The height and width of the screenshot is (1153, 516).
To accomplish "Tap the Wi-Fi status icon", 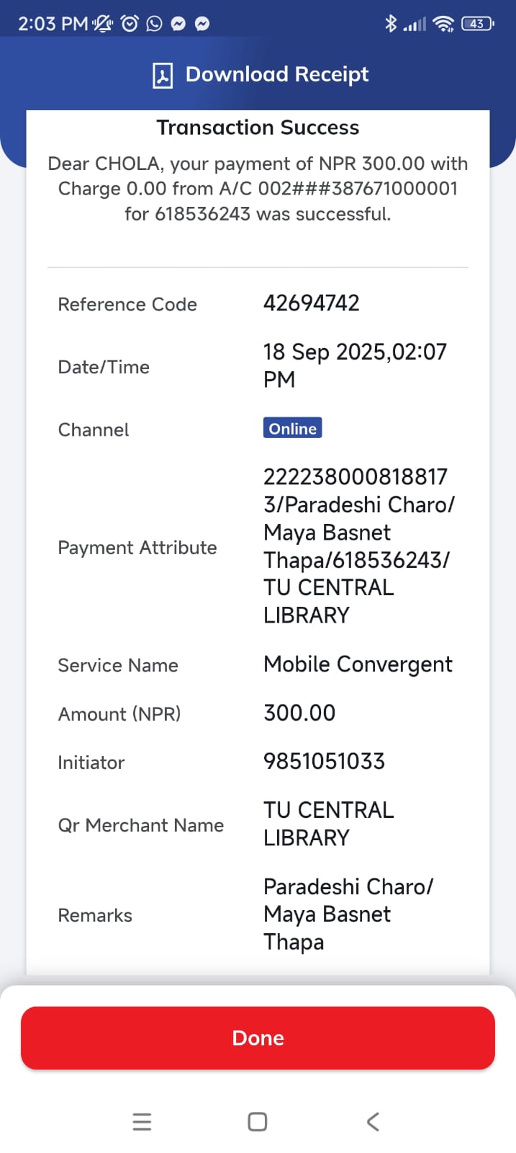I will coord(445,25).
